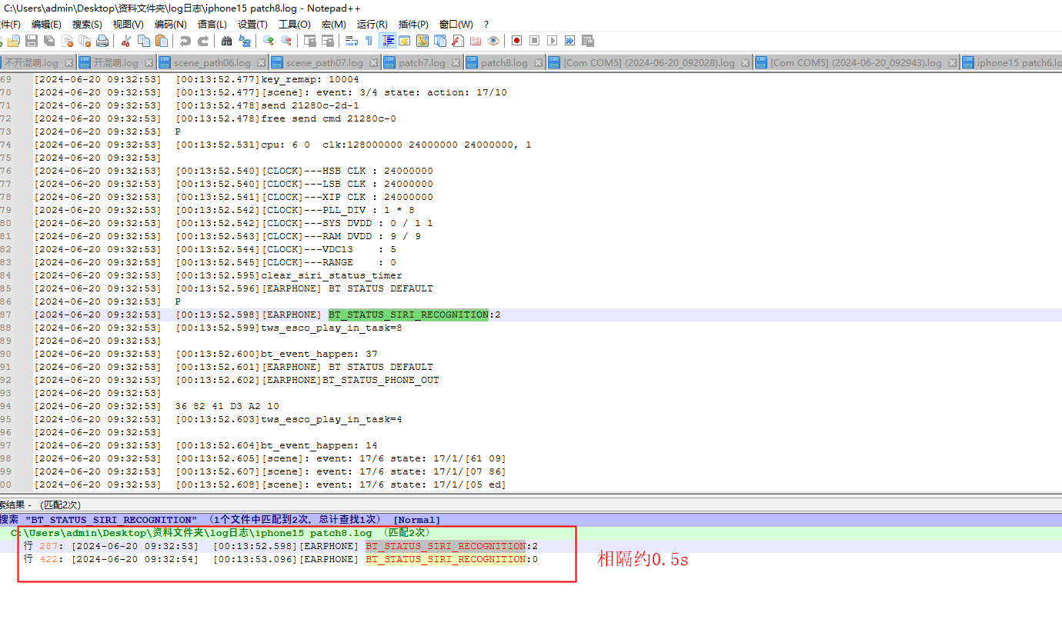Click the Playback macro icon

[552, 41]
